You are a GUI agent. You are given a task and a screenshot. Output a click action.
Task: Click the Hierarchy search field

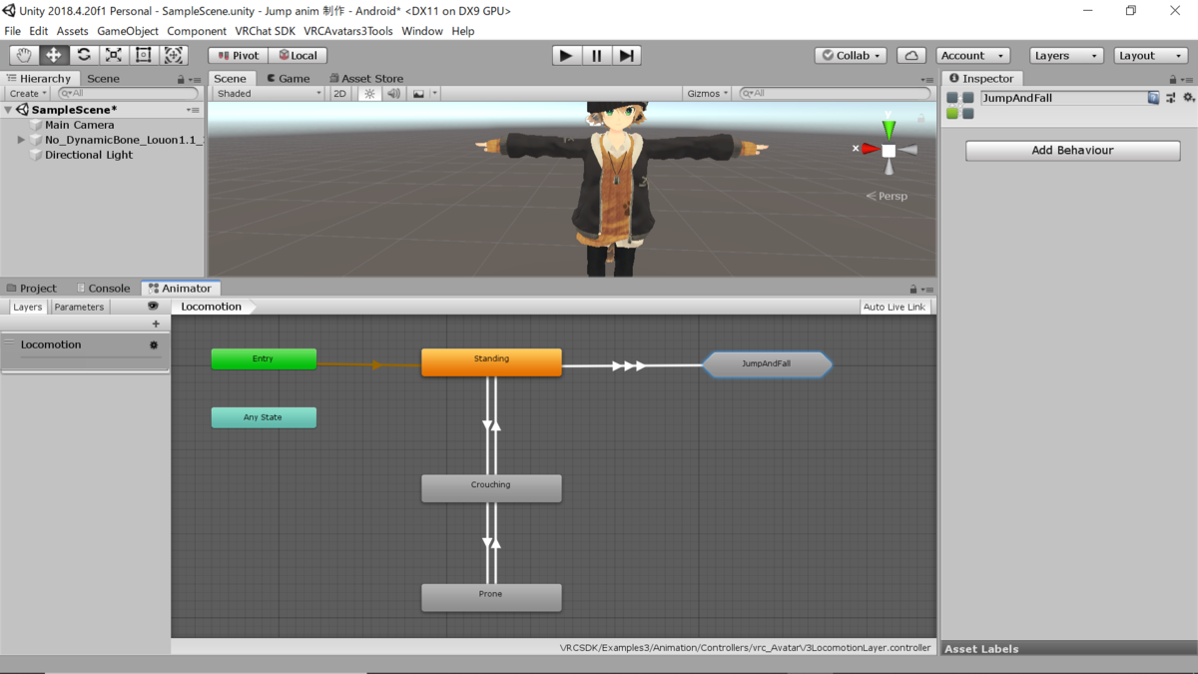point(129,93)
